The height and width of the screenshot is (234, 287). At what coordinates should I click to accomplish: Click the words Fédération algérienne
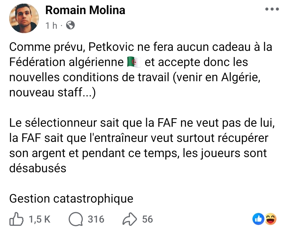(x=66, y=62)
